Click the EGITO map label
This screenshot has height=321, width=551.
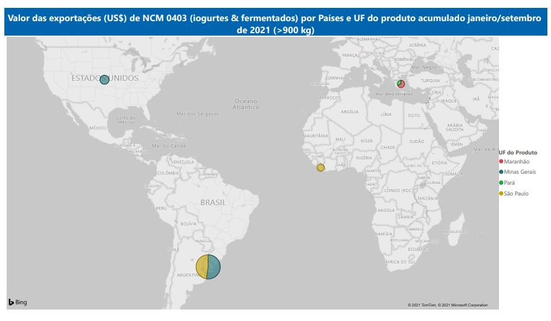click(414, 115)
